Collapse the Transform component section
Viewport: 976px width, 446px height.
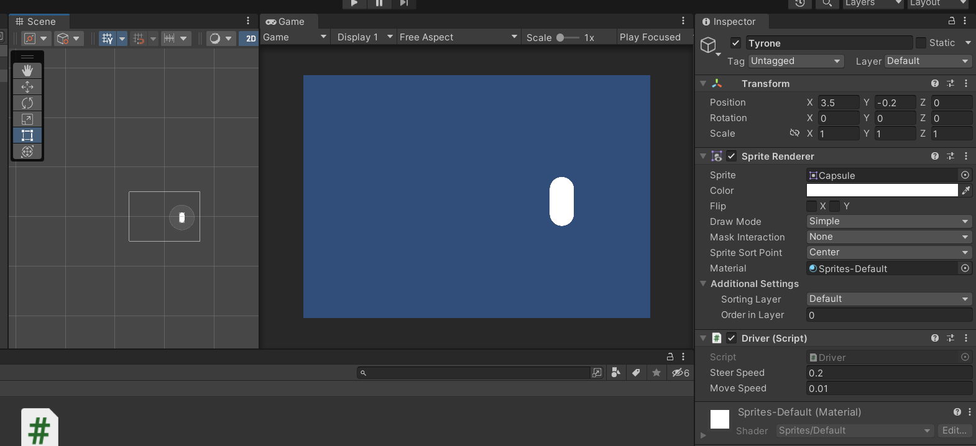click(x=703, y=84)
